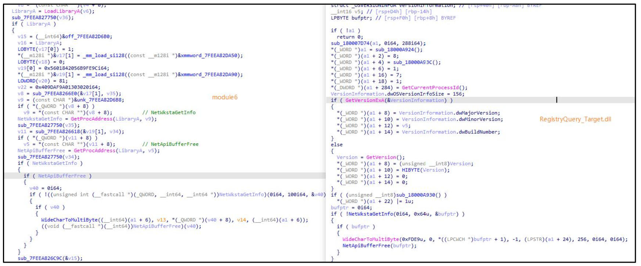Click if ( !NetWkstaGetInfo(0i64, 0x64u, &bufptr) )
This screenshot has height=266, width=641.
(398, 214)
